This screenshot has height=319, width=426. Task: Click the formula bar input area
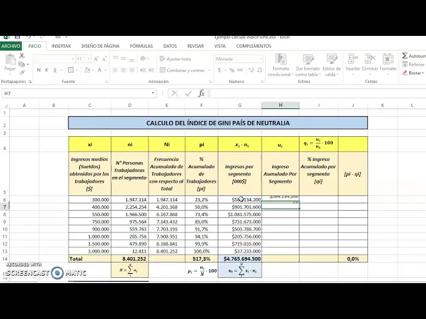click(318, 93)
